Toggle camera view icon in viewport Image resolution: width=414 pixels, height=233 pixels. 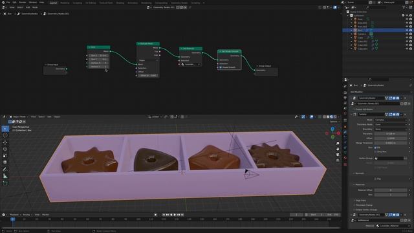[x=338, y=155]
